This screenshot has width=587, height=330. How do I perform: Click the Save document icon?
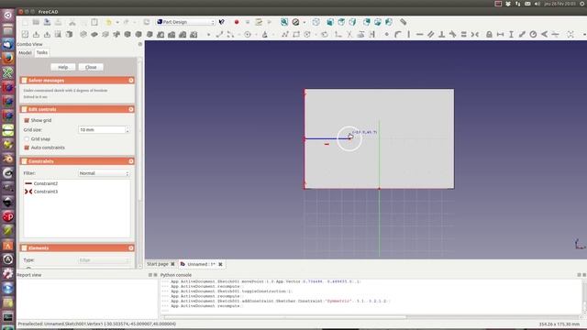(x=47, y=22)
